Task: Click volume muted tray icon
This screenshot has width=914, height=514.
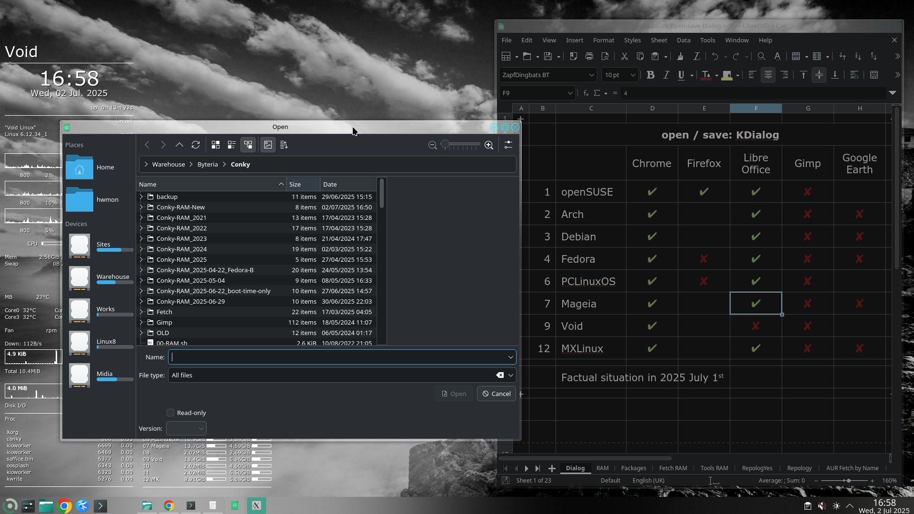Action: click(x=822, y=506)
